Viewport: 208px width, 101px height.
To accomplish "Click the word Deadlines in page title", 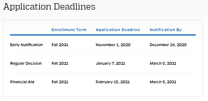I will (74, 7).
